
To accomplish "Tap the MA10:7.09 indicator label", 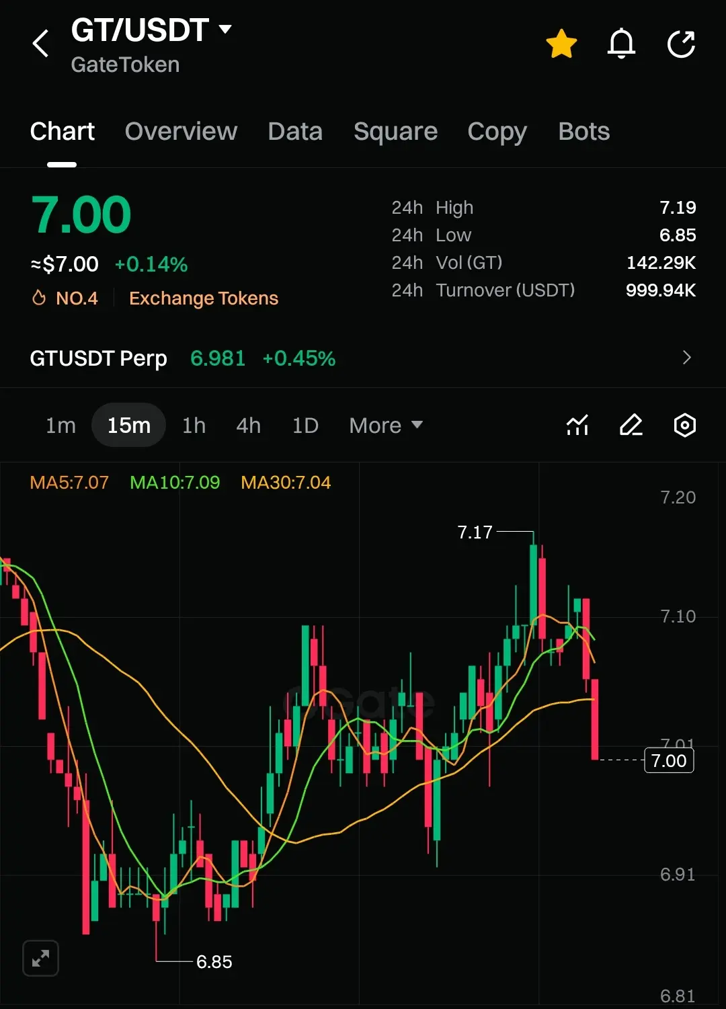I will [x=175, y=483].
